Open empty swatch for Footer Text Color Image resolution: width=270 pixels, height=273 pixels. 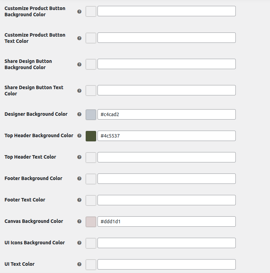pos(91,200)
